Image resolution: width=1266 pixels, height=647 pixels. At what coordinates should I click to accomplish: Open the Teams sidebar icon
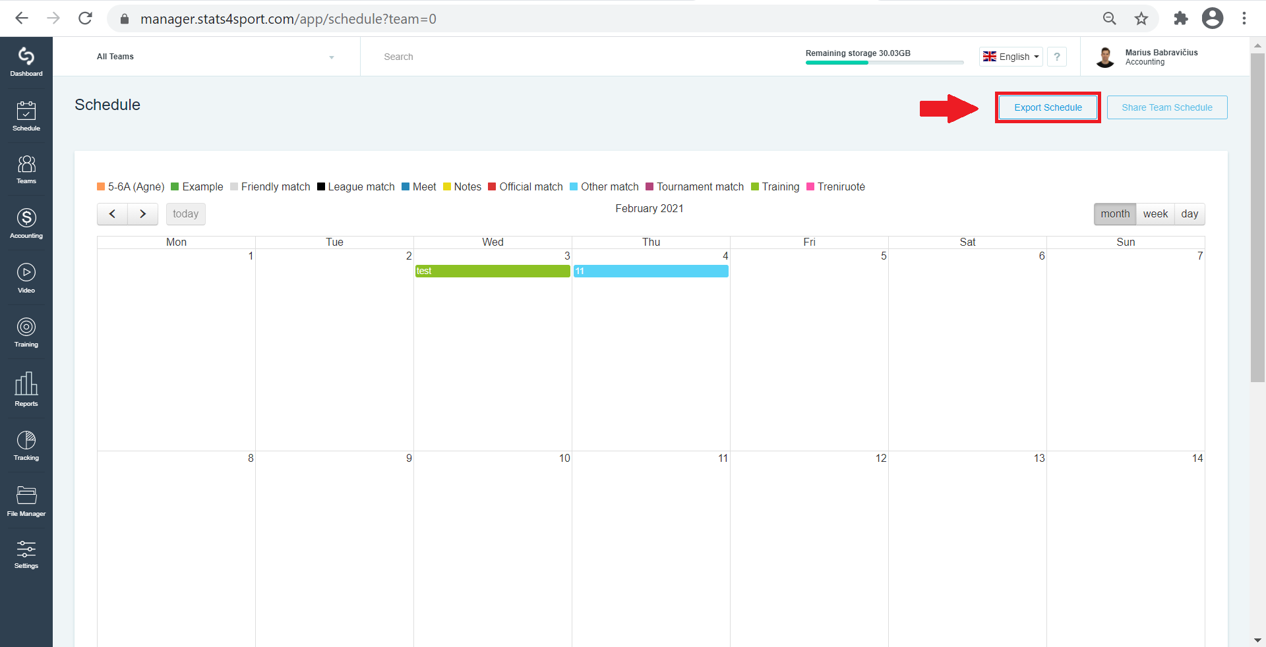[x=26, y=169]
